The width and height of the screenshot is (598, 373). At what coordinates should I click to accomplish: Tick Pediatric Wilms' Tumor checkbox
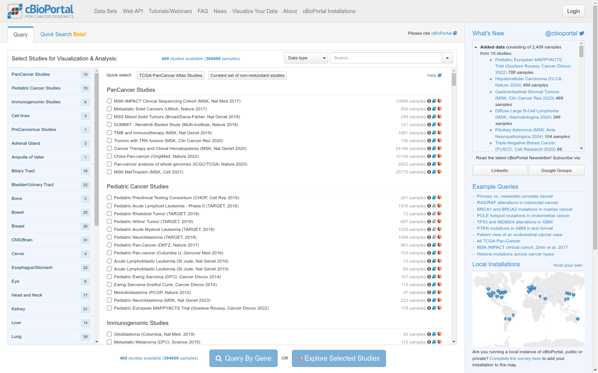tap(109, 221)
